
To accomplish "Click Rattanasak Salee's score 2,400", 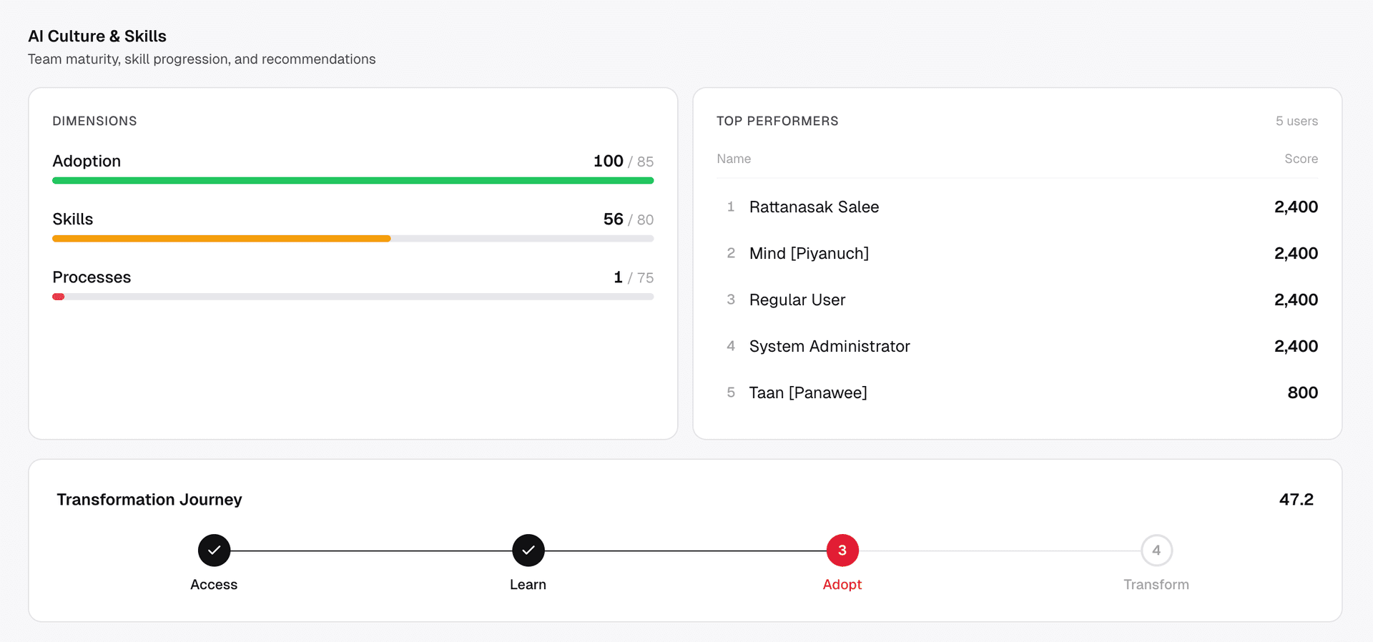I will pos(1296,207).
